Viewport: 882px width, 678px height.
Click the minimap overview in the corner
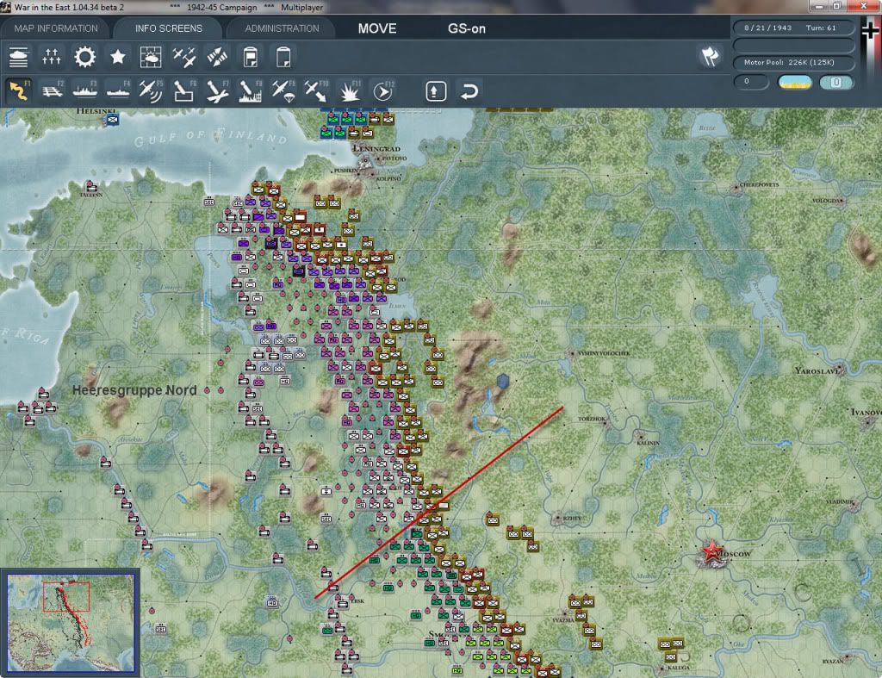pos(71,623)
